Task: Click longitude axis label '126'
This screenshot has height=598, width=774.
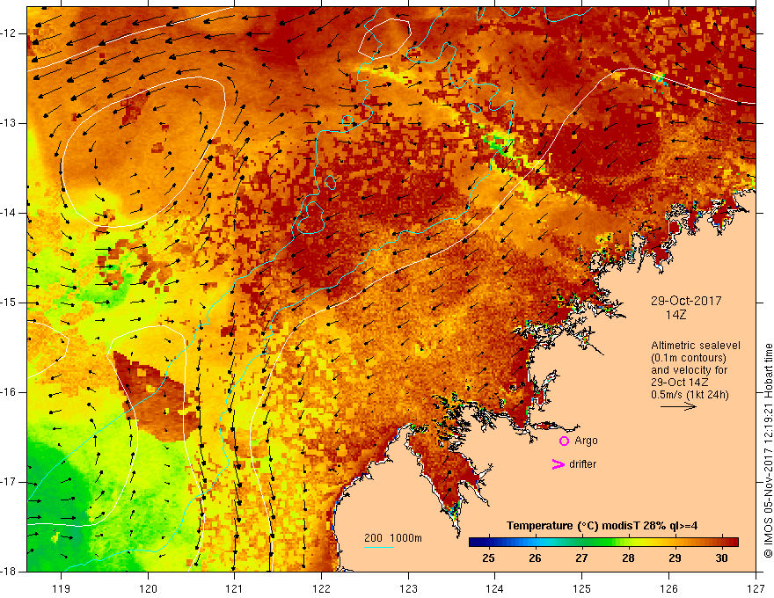Action: click(x=668, y=588)
